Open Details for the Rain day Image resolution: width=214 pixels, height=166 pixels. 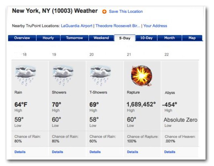click(x=20, y=152)
